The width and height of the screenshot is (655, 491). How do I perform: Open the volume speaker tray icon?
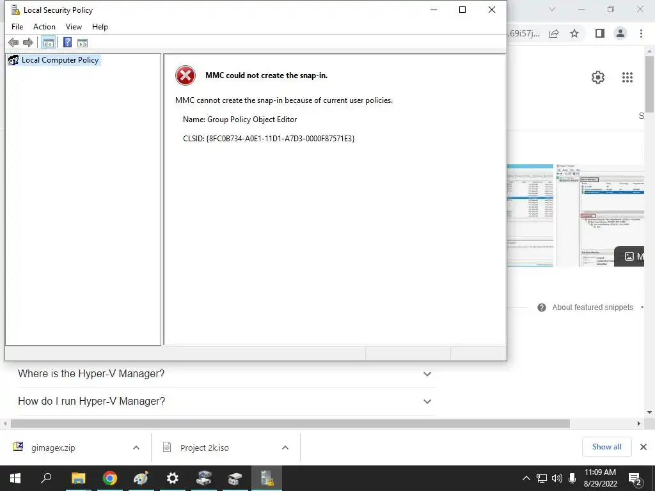coord(557,478)
